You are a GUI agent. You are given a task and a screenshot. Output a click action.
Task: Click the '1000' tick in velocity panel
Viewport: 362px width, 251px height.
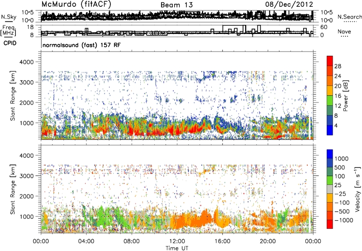coord(27,217)
